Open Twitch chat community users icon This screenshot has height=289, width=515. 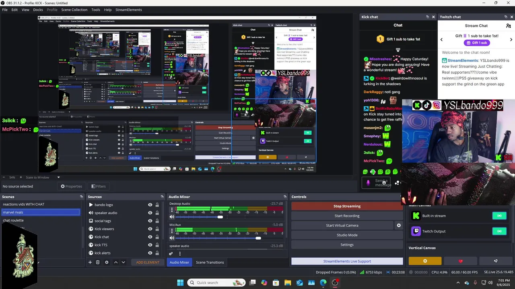[x=509, y=26]
